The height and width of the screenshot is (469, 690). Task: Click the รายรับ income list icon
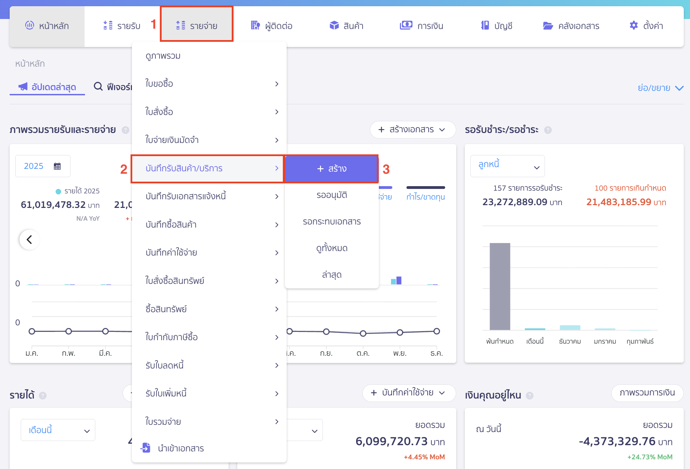(x=108, y=26)
